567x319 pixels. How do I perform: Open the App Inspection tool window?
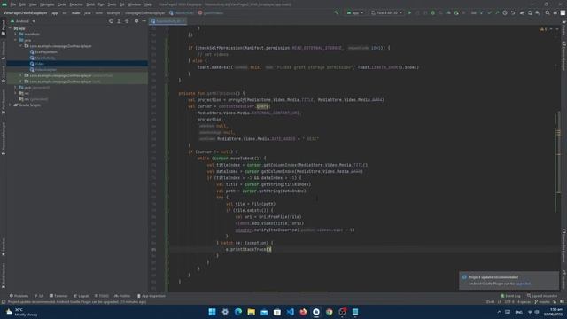click(151, 296)
